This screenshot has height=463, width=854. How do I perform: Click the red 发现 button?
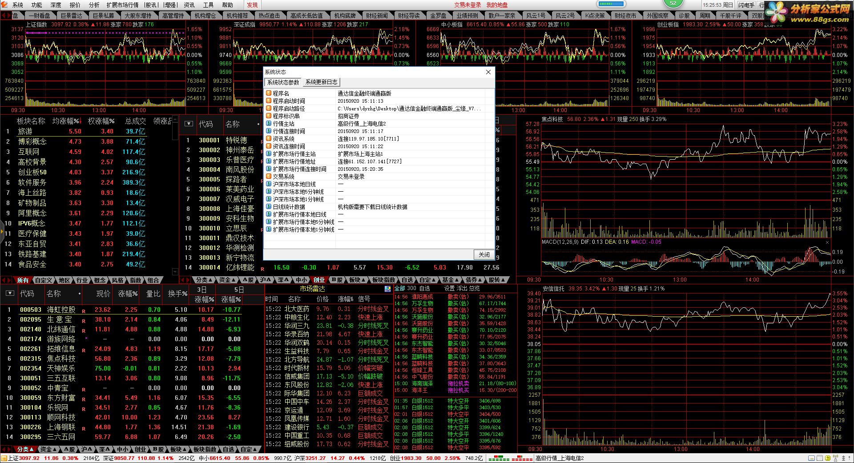tap(252, 5)
